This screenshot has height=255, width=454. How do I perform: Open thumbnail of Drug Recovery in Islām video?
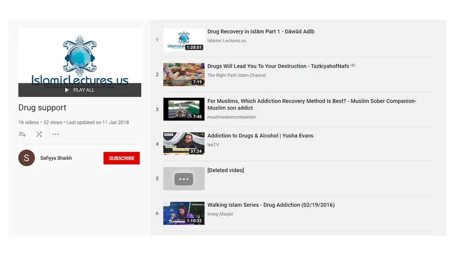click(x=184, y=40)
